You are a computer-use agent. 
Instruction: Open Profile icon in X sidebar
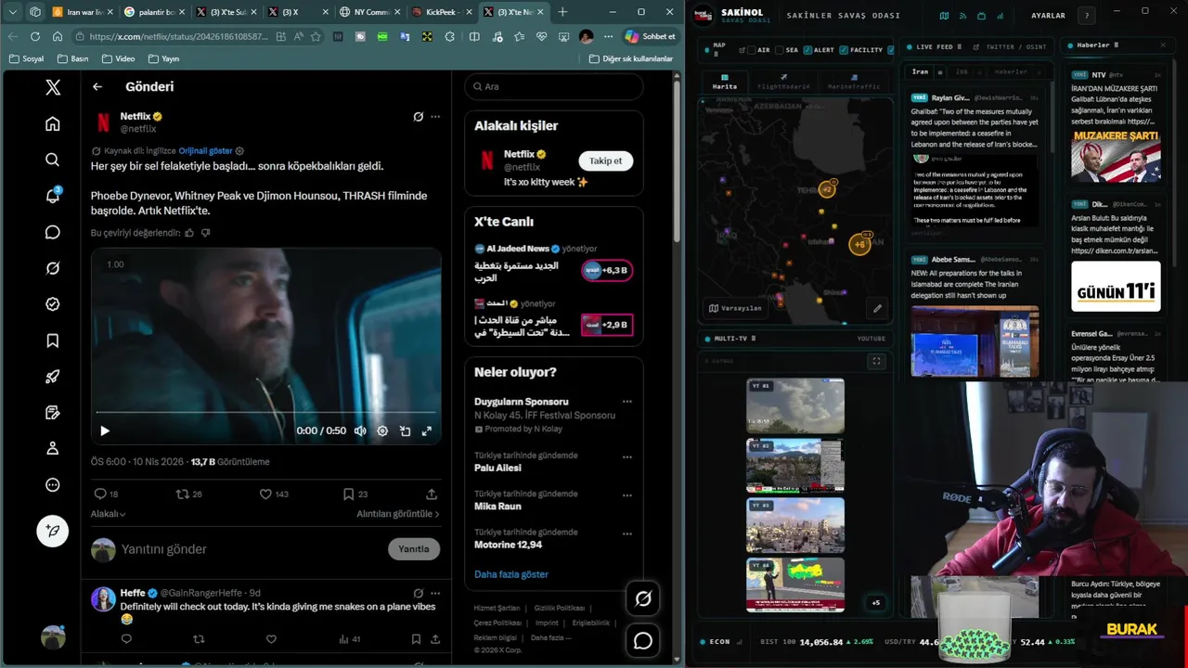pyautogui.click(x=53, y=448)
